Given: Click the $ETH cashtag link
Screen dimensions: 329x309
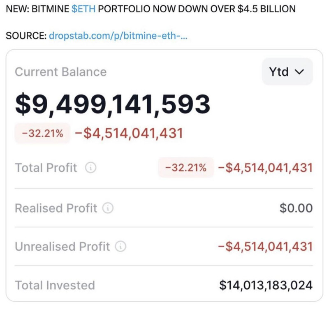Looking at the screenshot, I should (83, 9).
